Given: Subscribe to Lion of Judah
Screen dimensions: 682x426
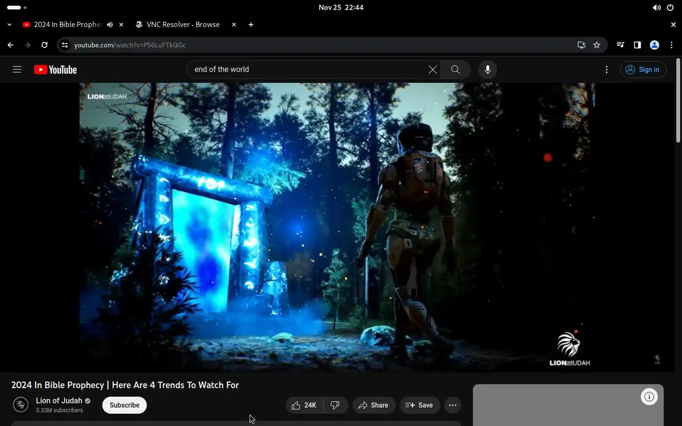Looking at the screenshot, I should coord(125,405).
